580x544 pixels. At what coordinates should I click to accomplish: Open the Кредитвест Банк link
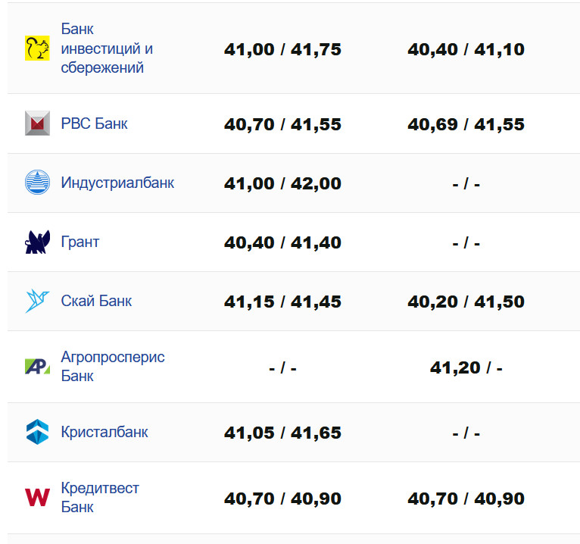100,498
